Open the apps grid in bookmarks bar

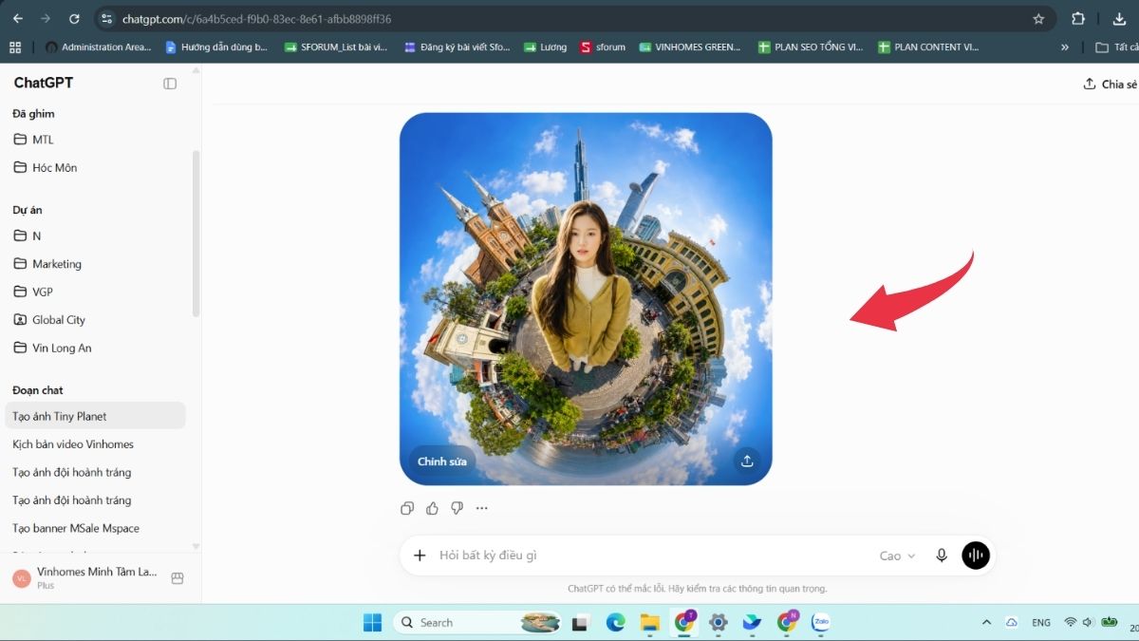[x=14, y=47]
